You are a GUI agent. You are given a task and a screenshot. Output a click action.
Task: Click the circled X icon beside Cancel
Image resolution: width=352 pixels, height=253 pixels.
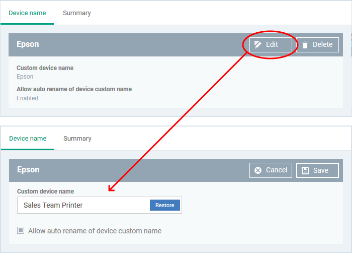click(x=258, y=170)
